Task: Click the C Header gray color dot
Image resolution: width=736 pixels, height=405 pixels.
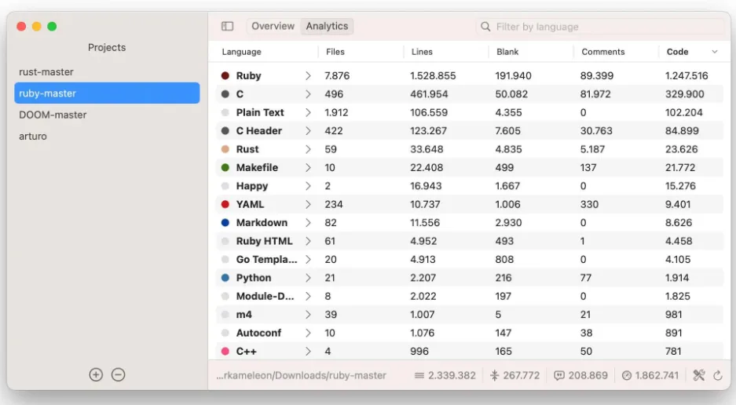Action: (x=225, y=131)
